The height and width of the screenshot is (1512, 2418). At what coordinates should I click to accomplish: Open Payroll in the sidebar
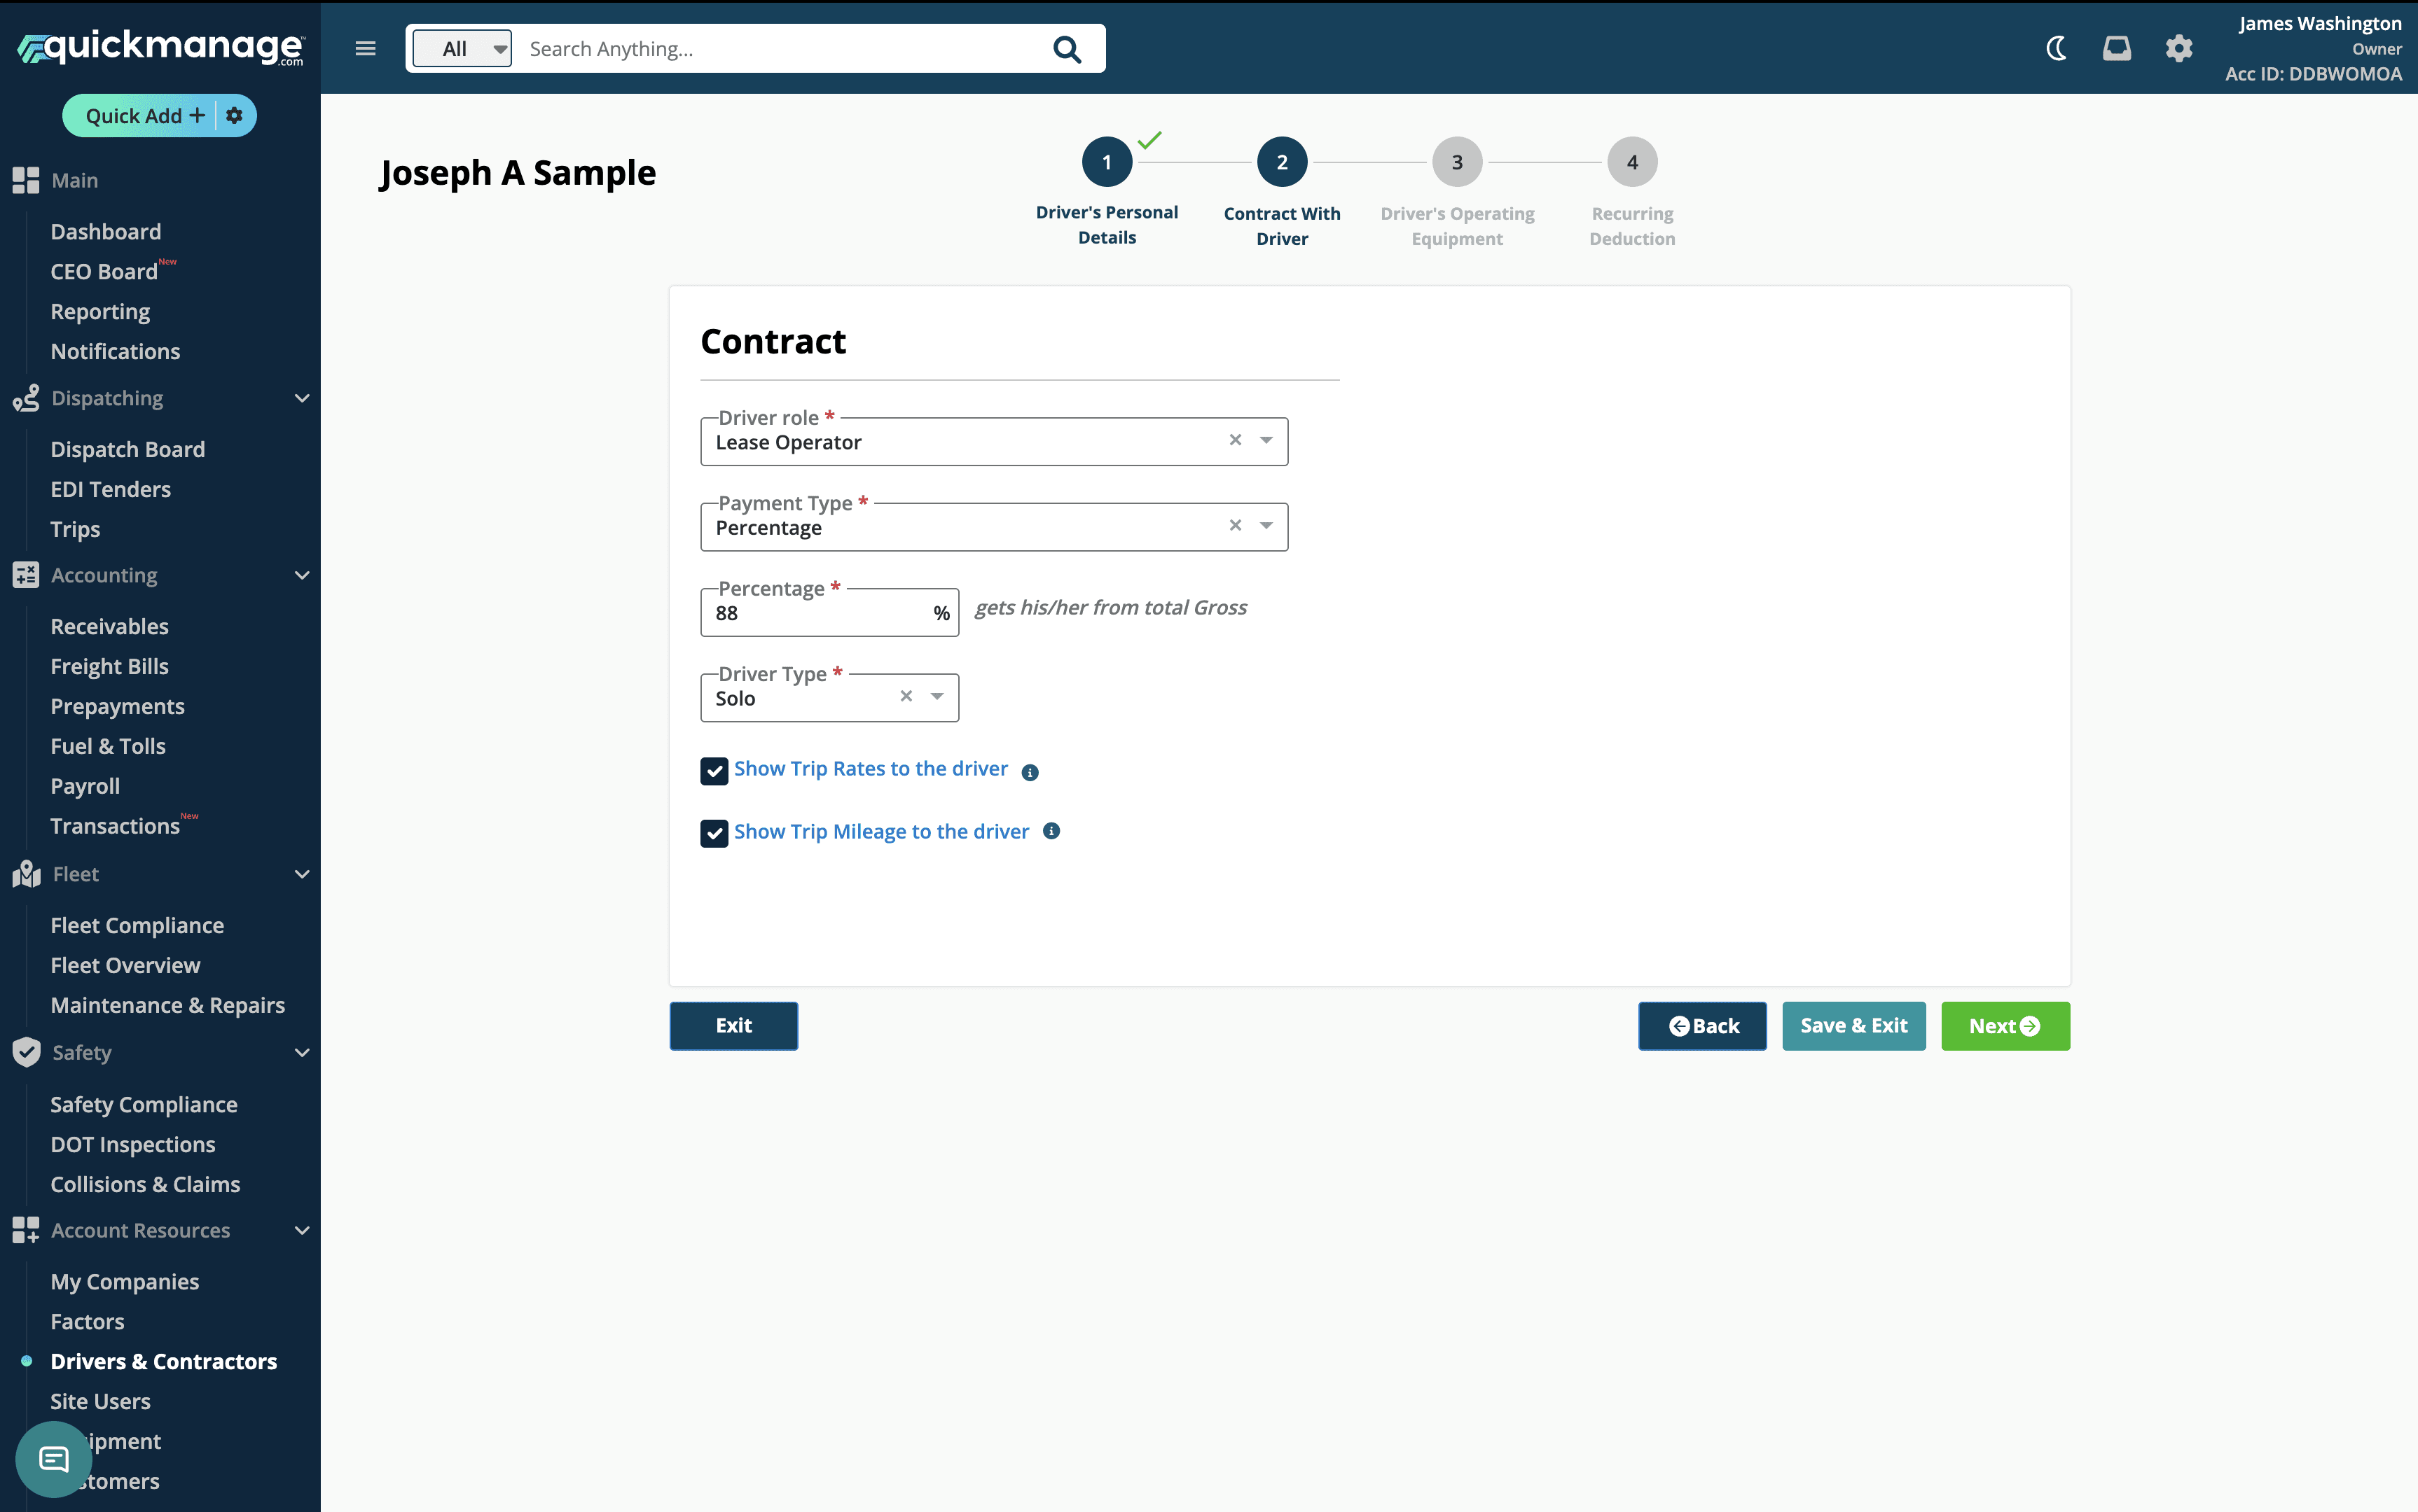85,786
